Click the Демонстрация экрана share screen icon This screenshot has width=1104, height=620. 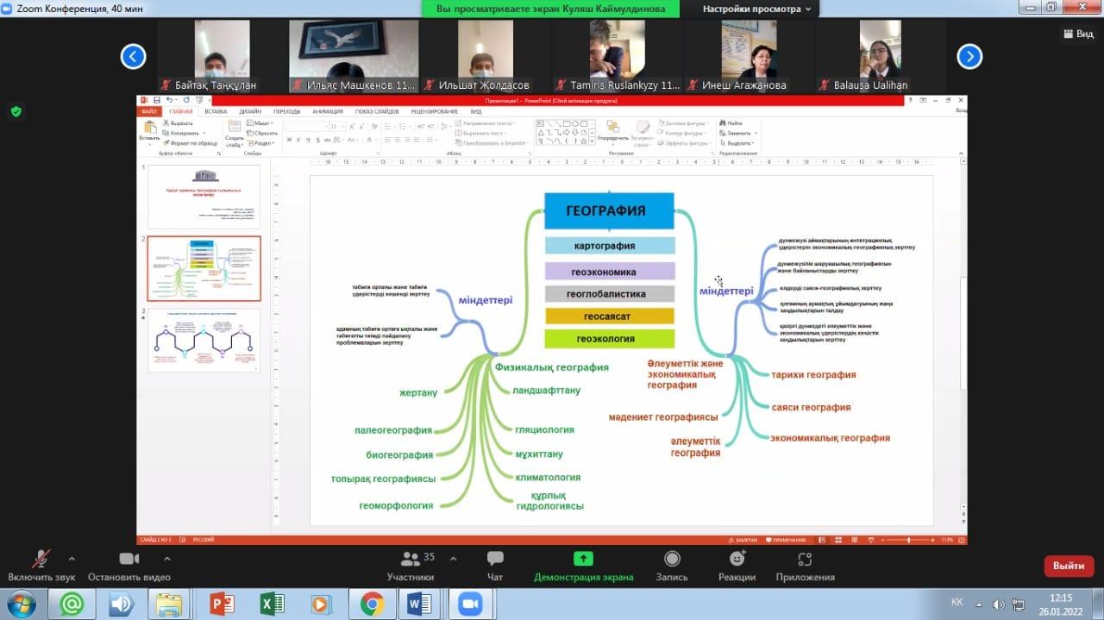click(x=583, y=560)
